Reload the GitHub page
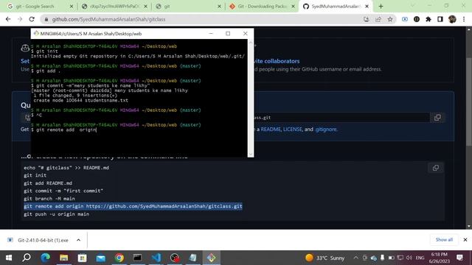The width and height of the screenshot is (472, 265). click(x=32, y=19)
